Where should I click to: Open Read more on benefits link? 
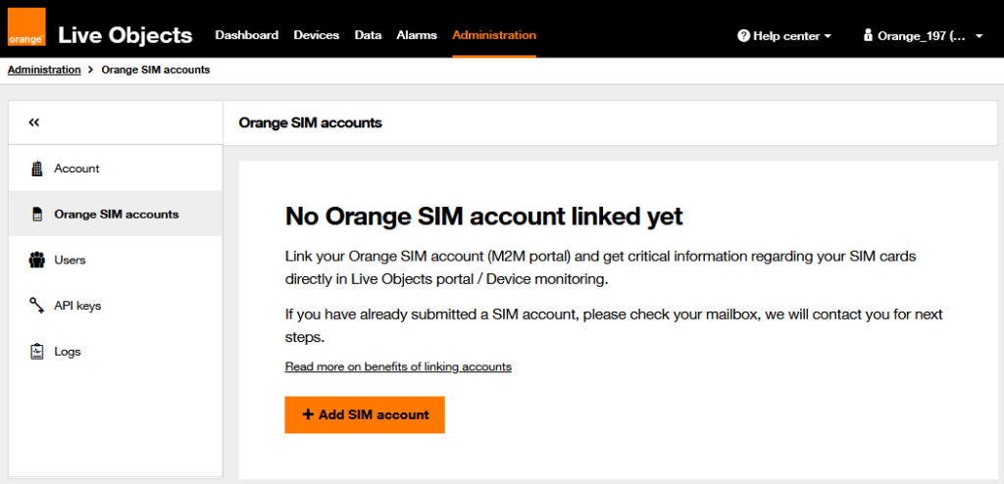(x=398, y=366)
